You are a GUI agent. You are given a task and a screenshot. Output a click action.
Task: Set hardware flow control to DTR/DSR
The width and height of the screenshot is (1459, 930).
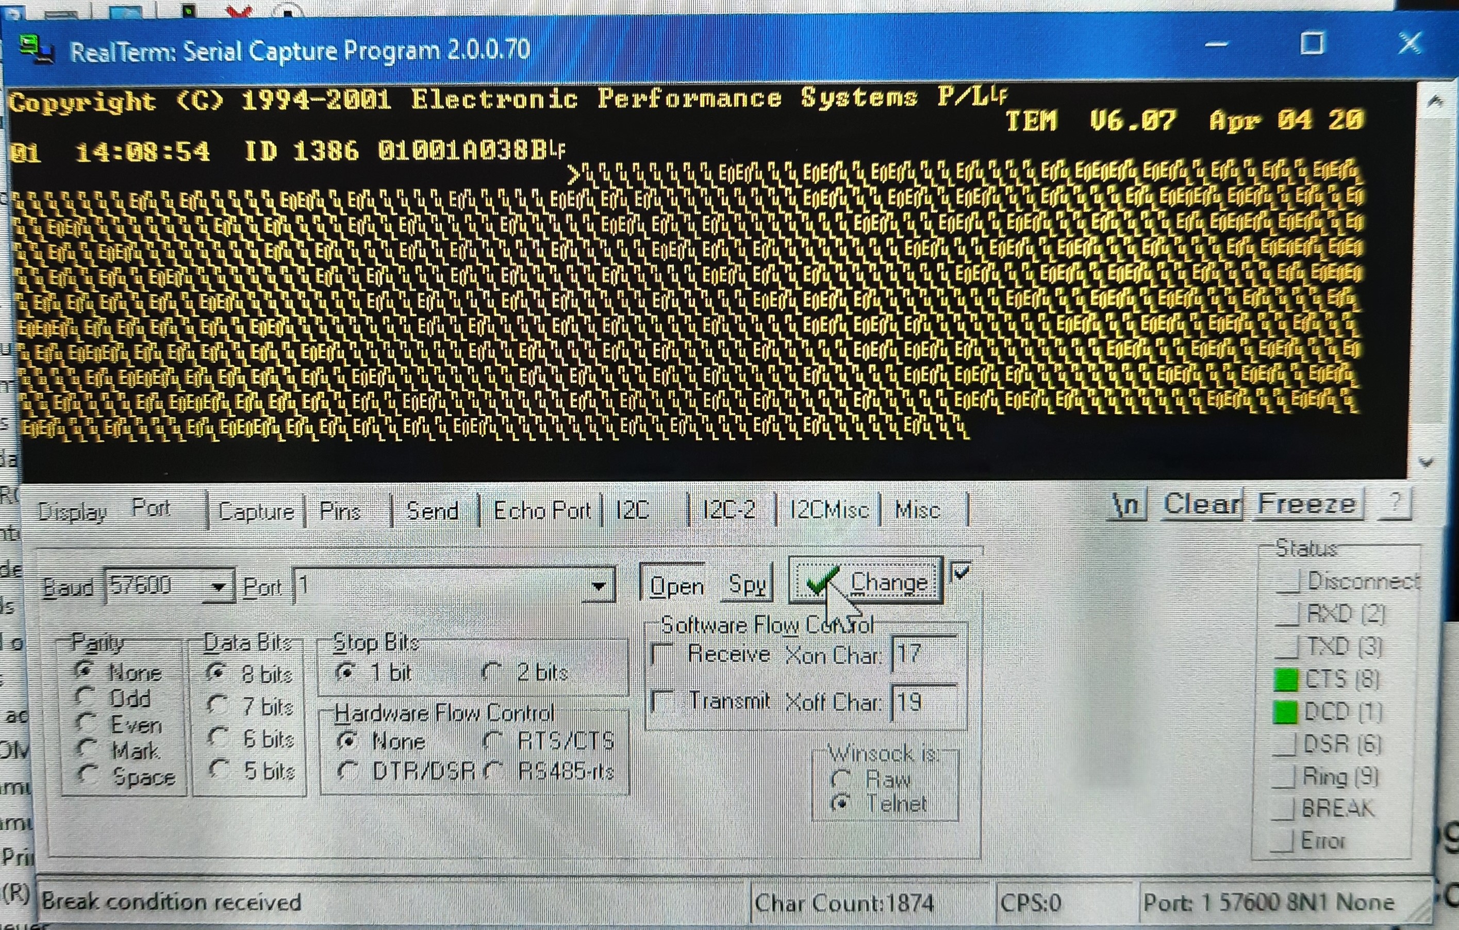point(348,770)
